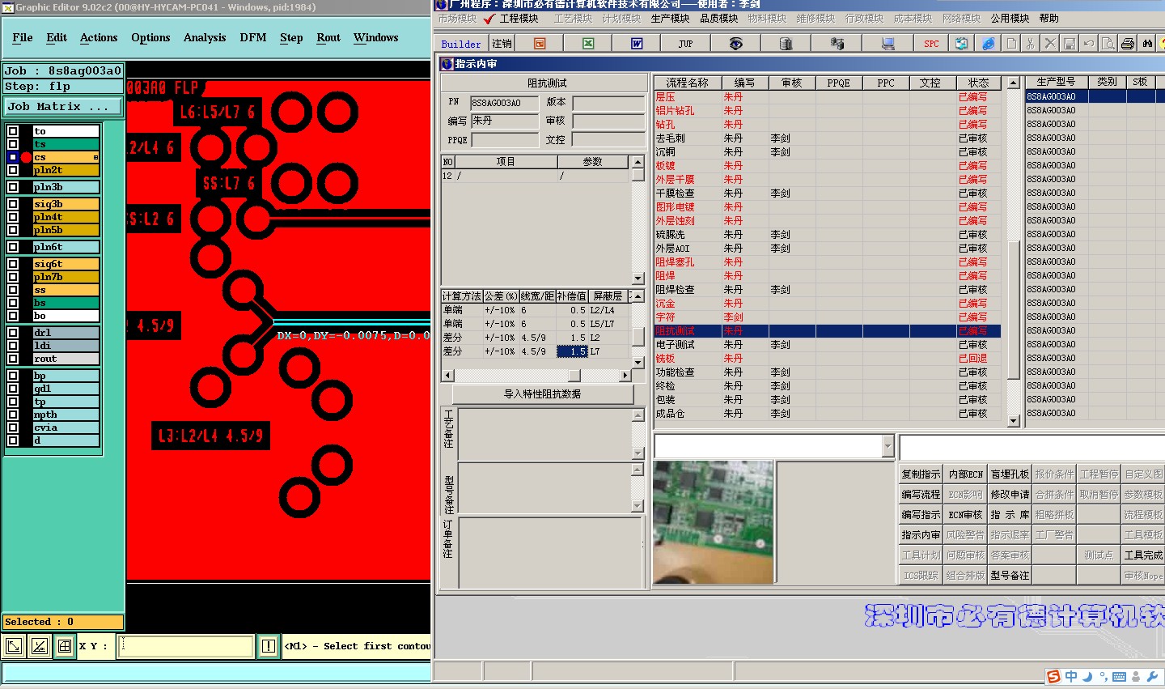Click the tray soft keyboard icon
Image resolution: width=1165 pixels, height=689 pixels.
[x=1120, y=676]
